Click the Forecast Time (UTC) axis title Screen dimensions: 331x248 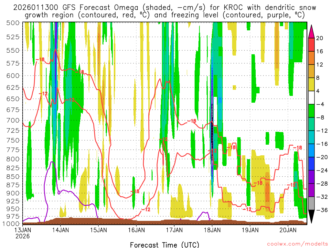165,245
